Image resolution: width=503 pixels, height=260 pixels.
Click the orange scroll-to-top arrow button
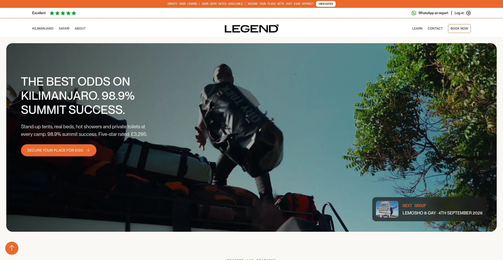pyautogui.click(x=12, y=248)
